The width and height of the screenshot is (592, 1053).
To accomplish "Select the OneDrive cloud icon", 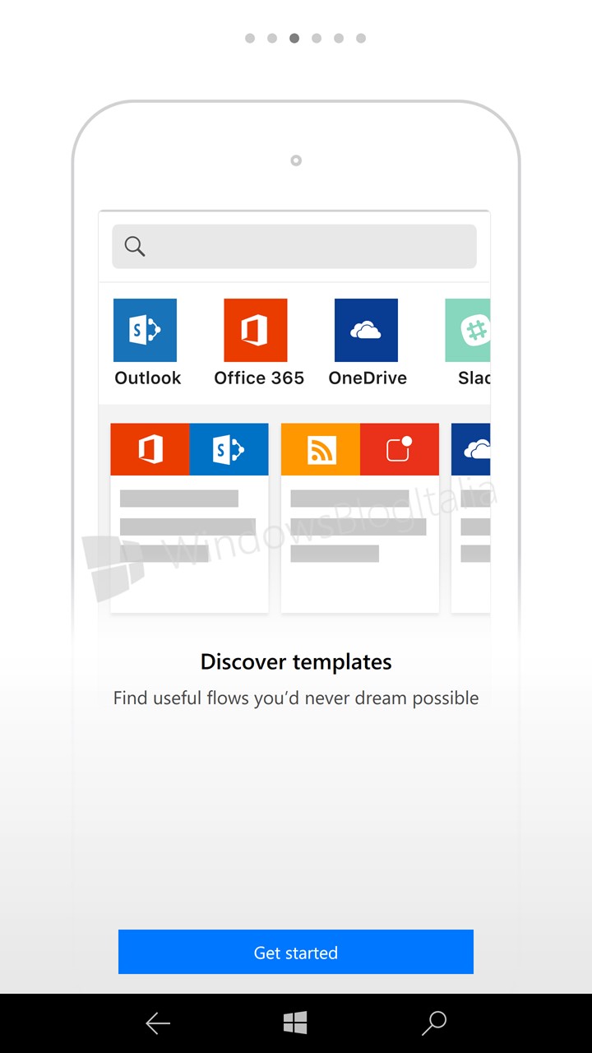I will [366, 330].
